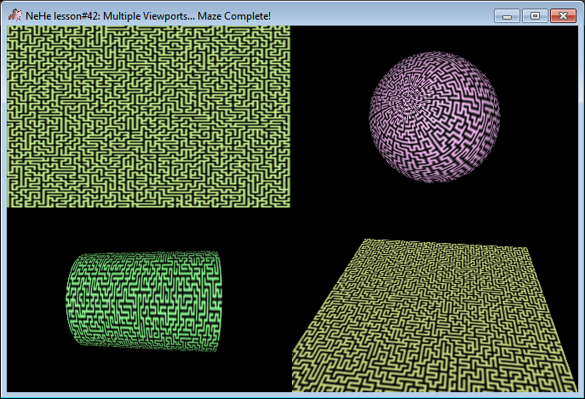Click the NeHe application icon in title bar
The height and width of the screenshot is (399, 585).
point(14,15)
